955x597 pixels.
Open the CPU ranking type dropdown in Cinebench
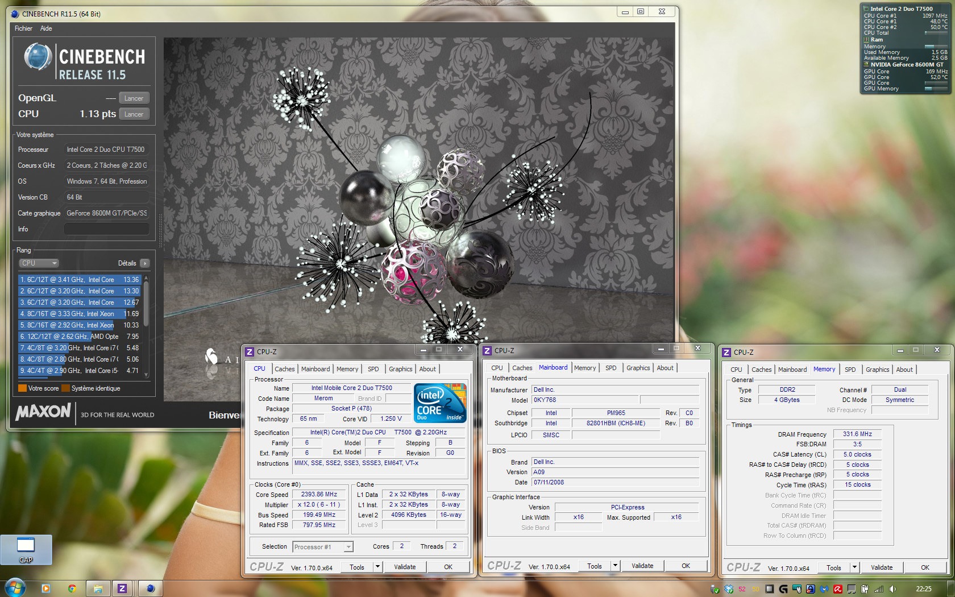pos(39,263)
